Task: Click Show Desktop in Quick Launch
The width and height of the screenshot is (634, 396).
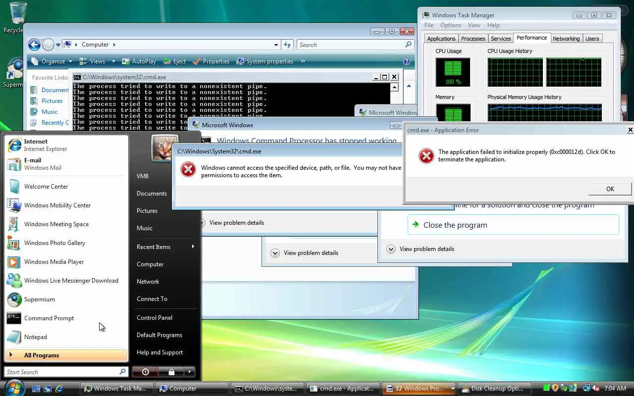Action: click(36, 389)
